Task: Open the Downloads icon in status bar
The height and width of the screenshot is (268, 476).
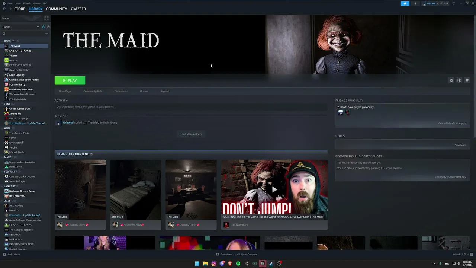Action: coord(218,255)
